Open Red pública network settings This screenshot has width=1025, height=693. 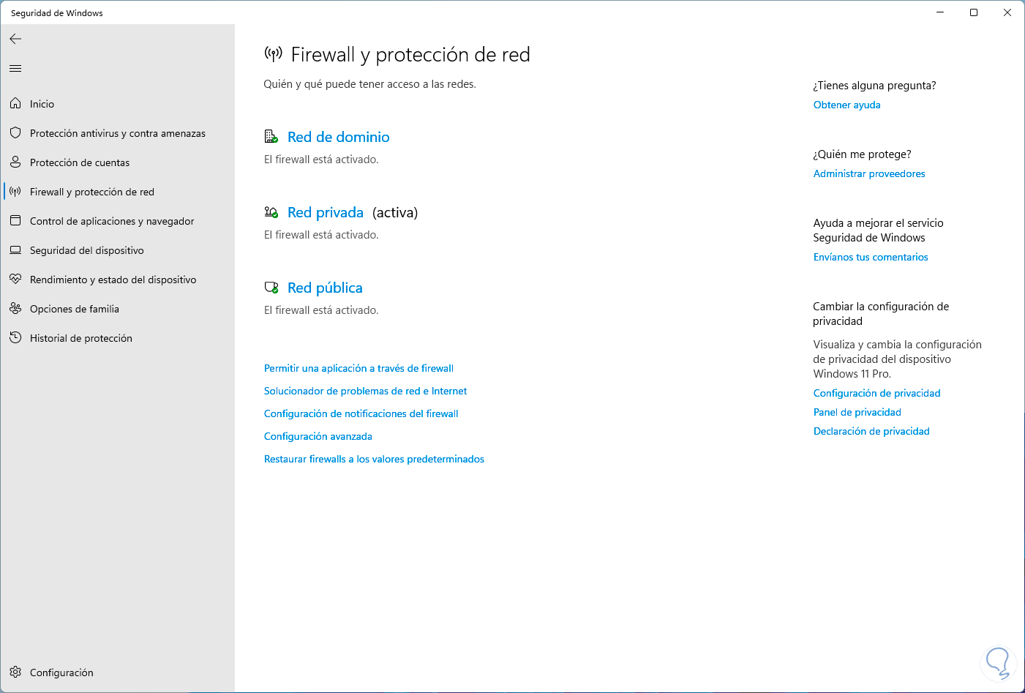coord(325,288)
